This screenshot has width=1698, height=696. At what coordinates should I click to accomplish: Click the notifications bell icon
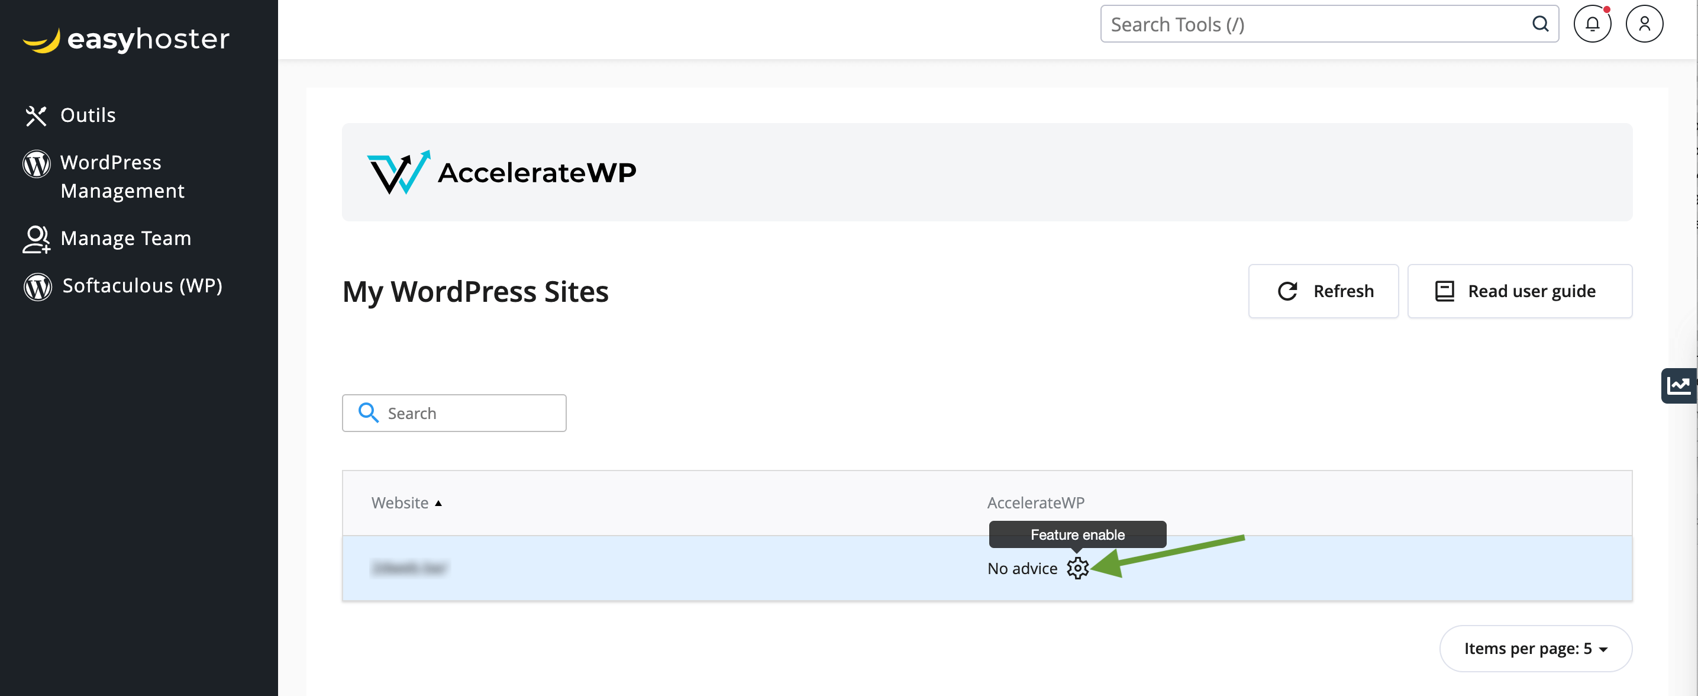click(1592, 24)
